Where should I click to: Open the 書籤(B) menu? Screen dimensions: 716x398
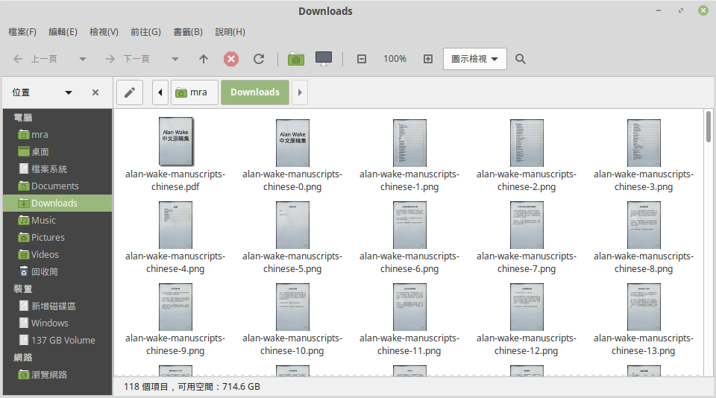[x=188, y=32]
